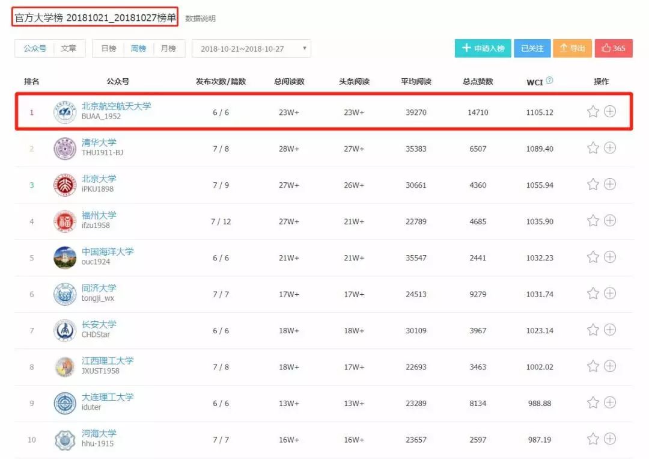Switch to the 文章 articles tab

[x=69, y=49]
